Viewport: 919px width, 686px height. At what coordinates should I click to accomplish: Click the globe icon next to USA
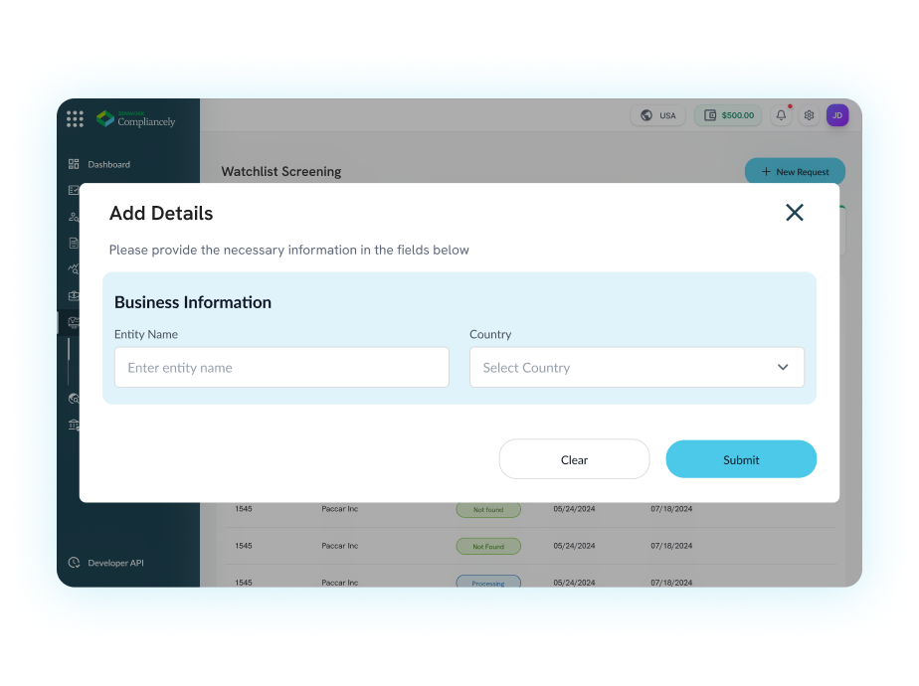coord(646,115)
